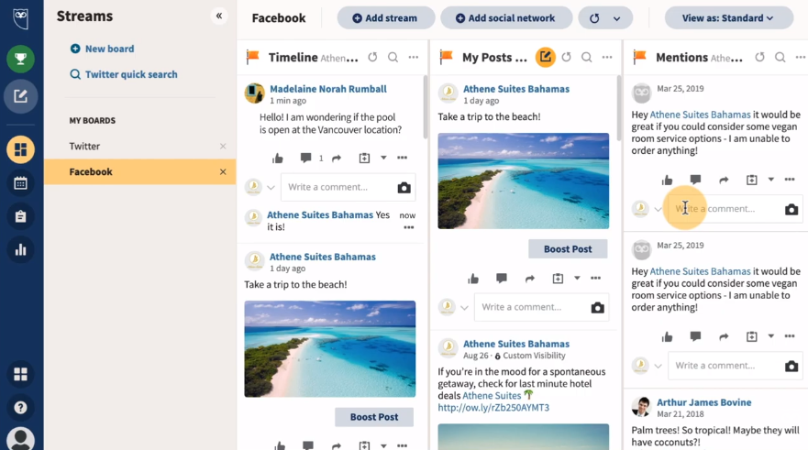Close the Twitter board

coord(223,147)
